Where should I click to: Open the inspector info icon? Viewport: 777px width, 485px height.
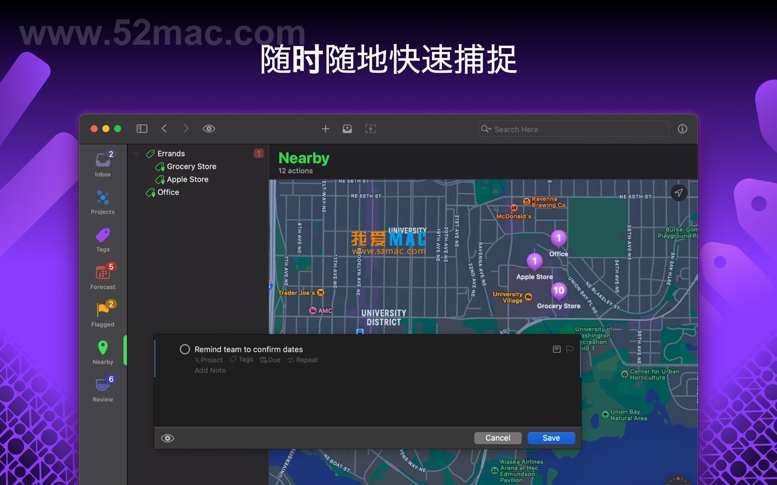pos(682,129)
